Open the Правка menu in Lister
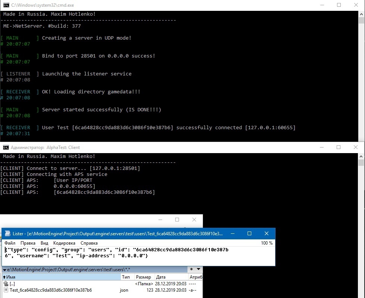 coord(28,243)
